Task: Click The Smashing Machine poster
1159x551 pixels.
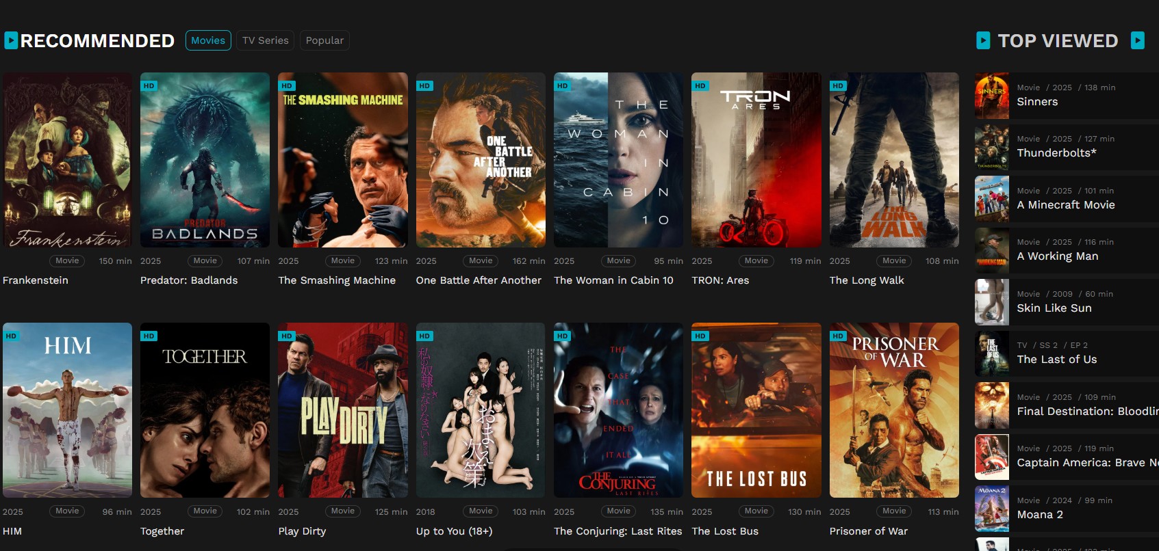Action: click(x=343, y=160)
